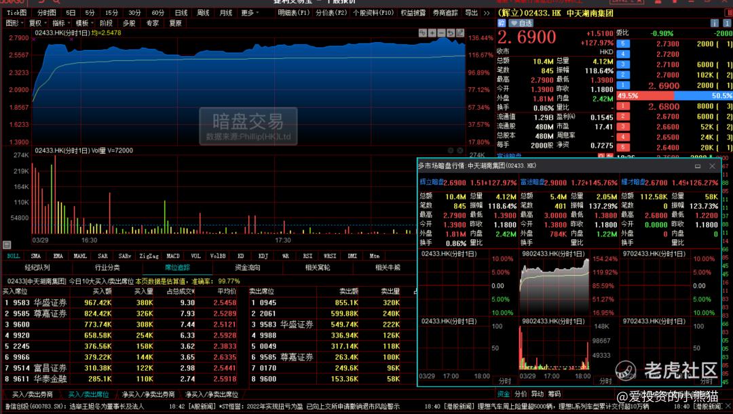The width and height of the screenshot is (733, 414).
Task: Toggle the SAR indicator
Action: [x=103, y=255]
